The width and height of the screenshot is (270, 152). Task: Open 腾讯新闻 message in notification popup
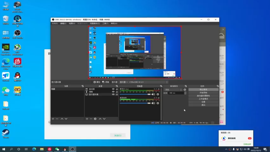coord(236,138)
